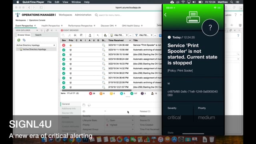The width and height of the screenshot is (256, 144).
Task: Click the magnifier icon beside the menu search
Action: [96, 15]
